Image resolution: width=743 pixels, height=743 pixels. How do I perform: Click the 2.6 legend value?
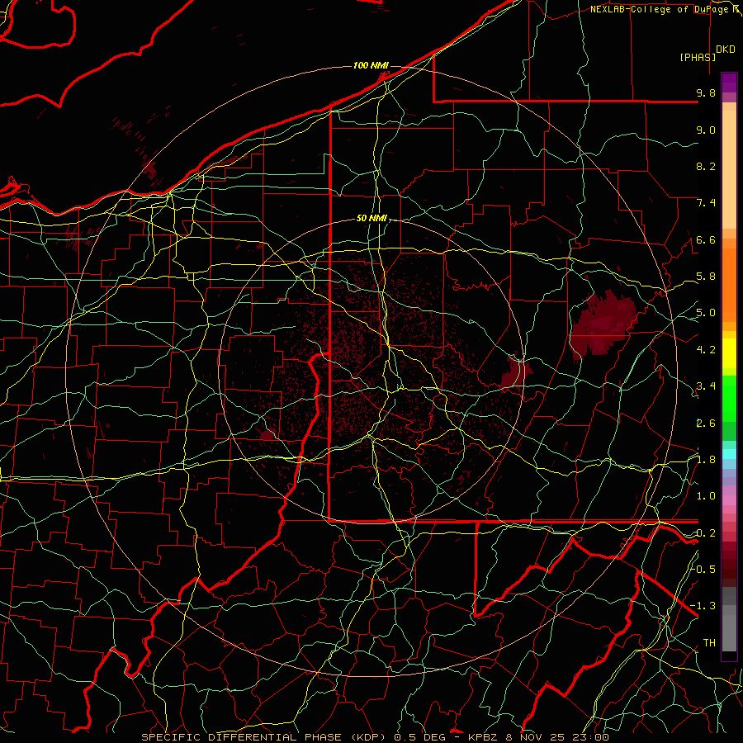706,423
